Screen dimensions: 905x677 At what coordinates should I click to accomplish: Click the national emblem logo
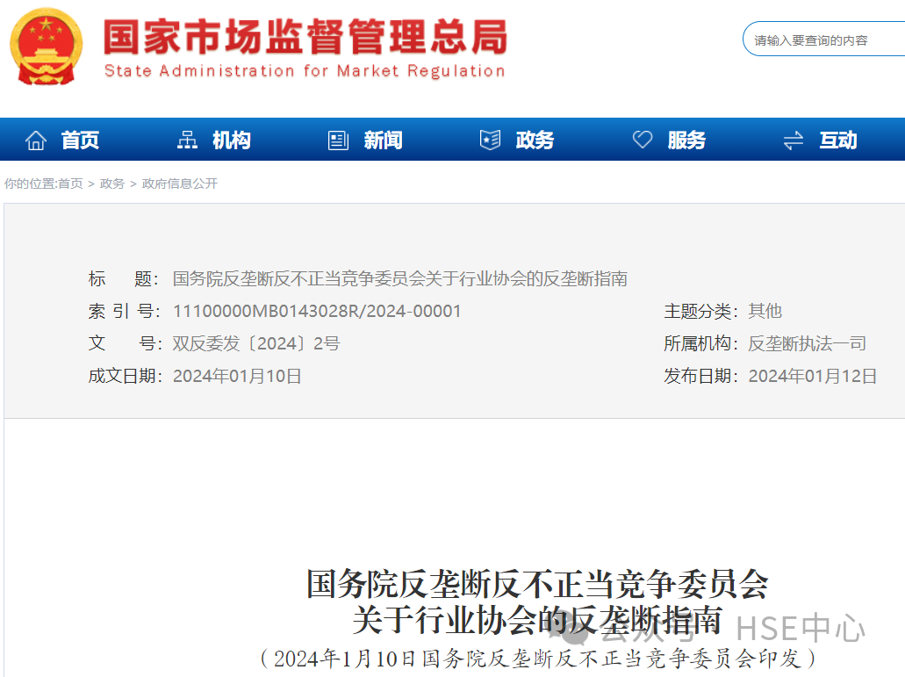pyautogui.click(x=47, y=47)
